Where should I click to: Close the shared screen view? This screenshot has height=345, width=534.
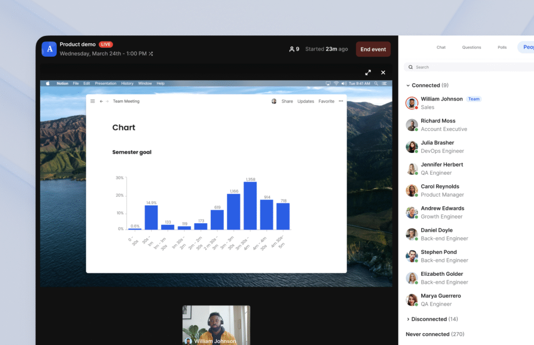(x=383, y=72)
